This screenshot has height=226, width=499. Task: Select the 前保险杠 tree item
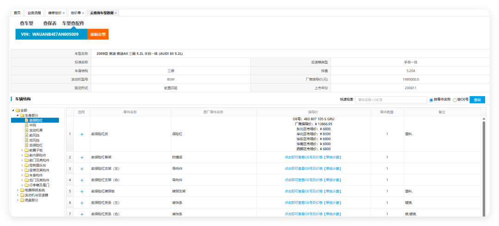coord(35,120)
